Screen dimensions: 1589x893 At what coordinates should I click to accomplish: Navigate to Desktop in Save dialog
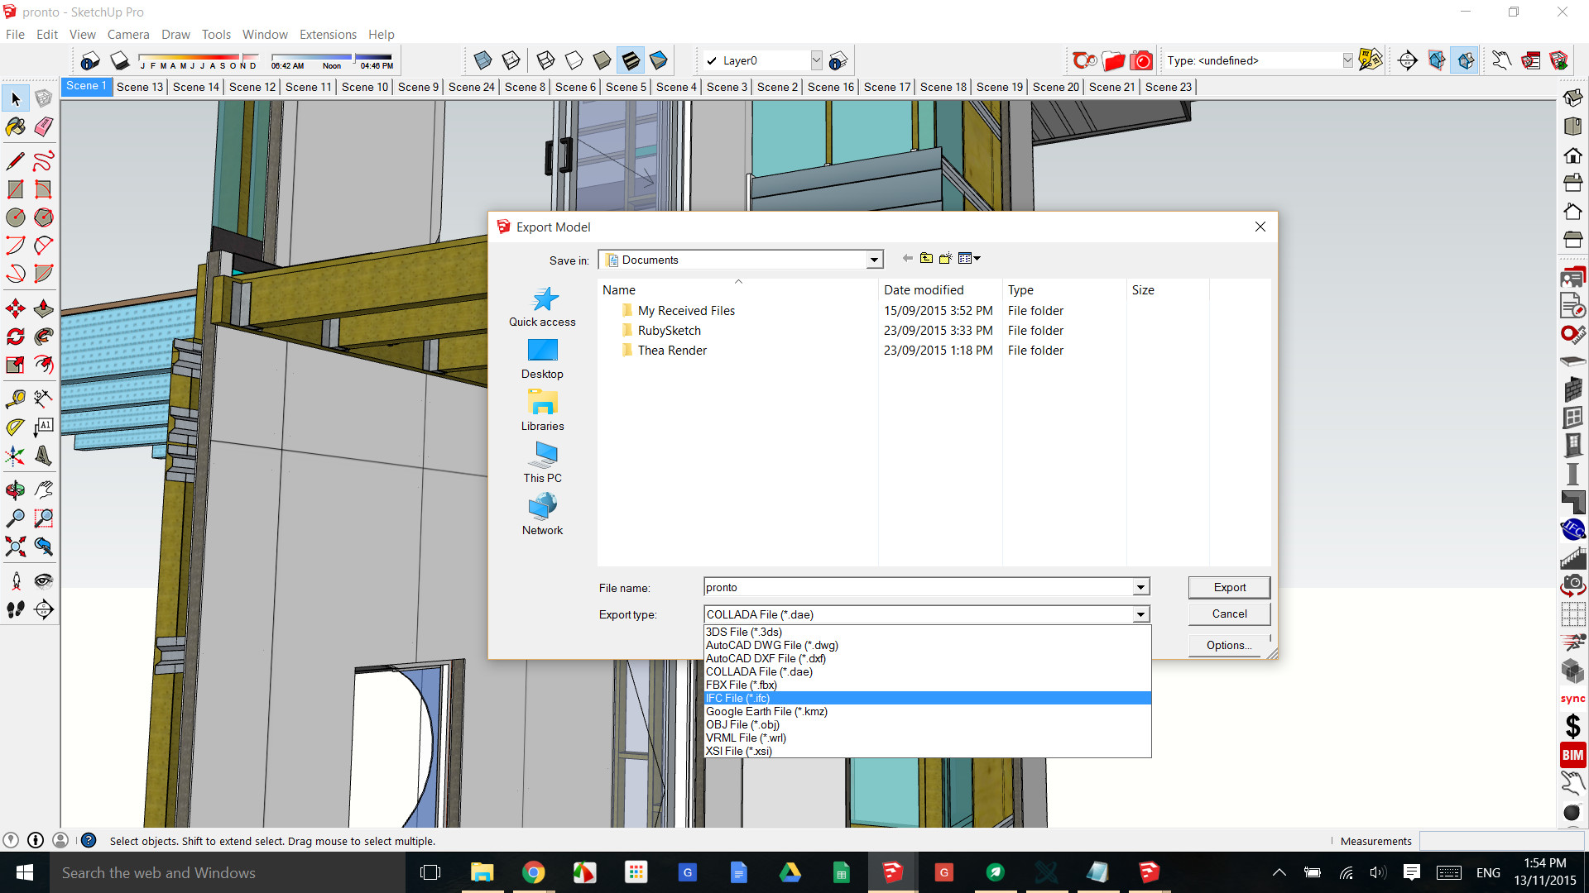click(542, 358)
